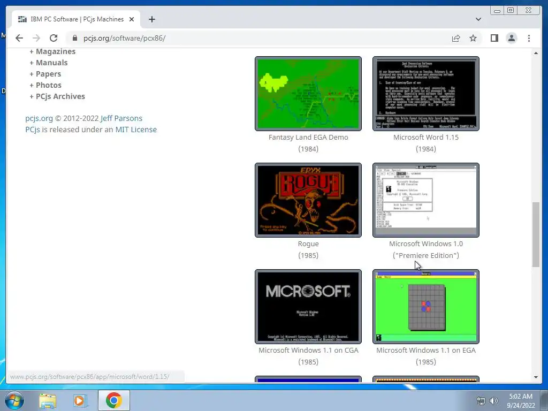Open the Chrome profile avatar

pyautogui.click(x=511, y=38)
